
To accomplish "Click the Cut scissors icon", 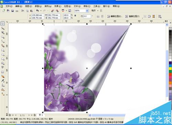I will pos(23,11).
